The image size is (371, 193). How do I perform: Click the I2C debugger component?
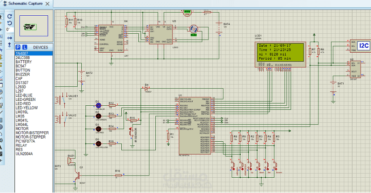coord(360,46)
